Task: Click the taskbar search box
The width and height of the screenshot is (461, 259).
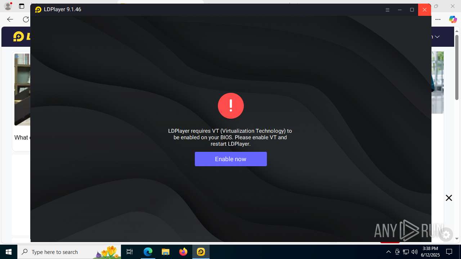Action: (x=70, y=252)
